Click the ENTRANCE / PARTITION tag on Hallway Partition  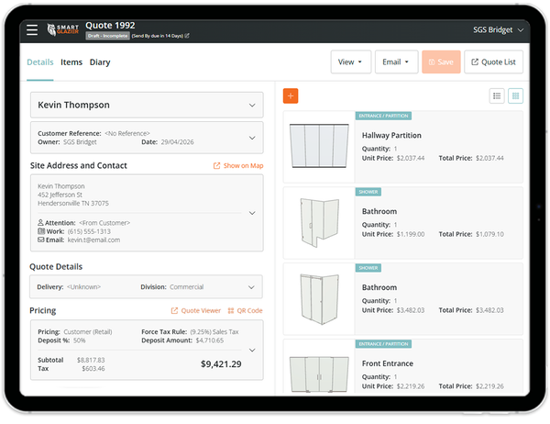383,116
